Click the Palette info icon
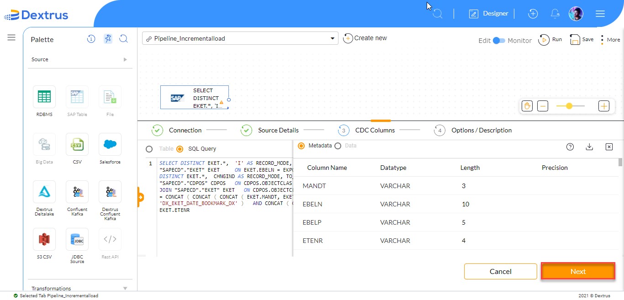The height and width of the screenshot is (300, 624). pos(91,39)
